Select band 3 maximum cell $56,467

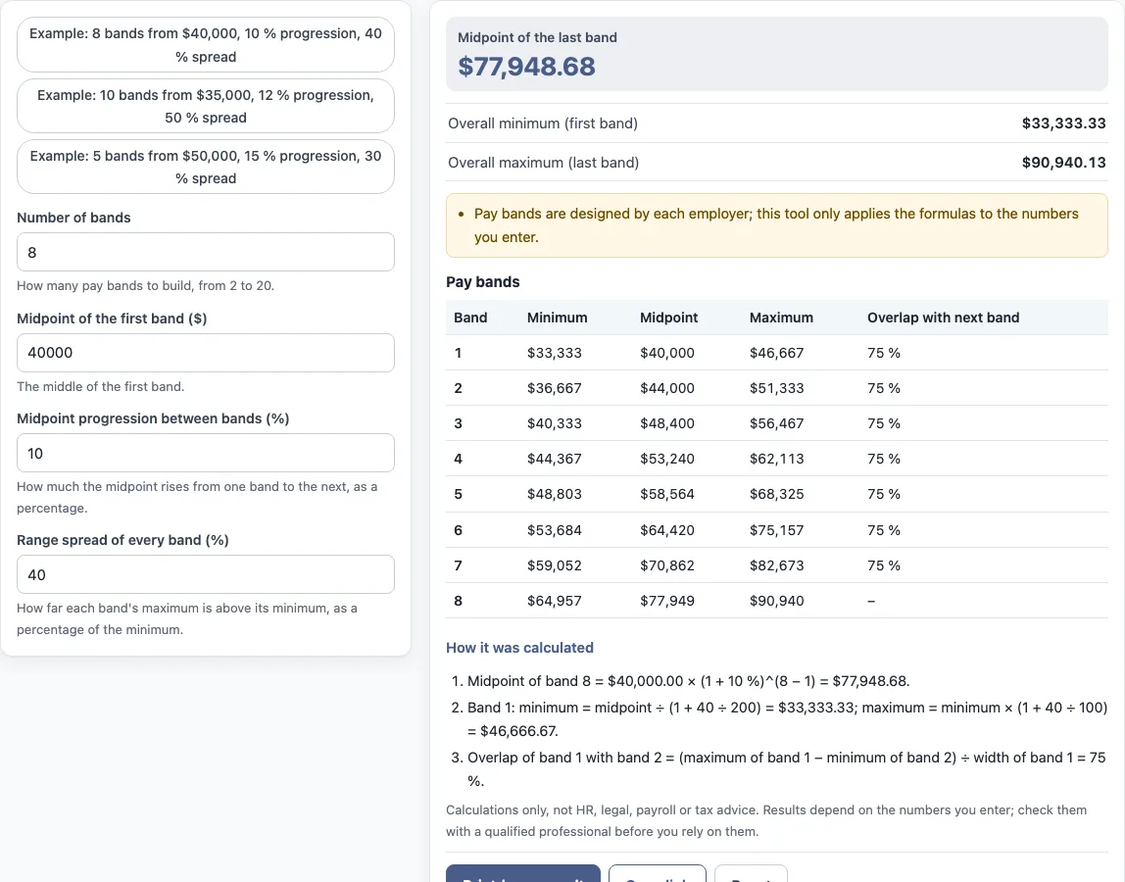click(x=776, y=423)
